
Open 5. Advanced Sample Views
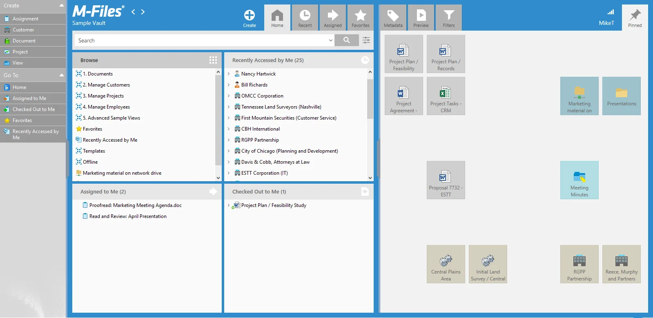click(x=111, y=118)
